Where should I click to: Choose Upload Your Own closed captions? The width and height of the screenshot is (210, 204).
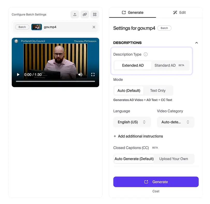tap(173, 159)
